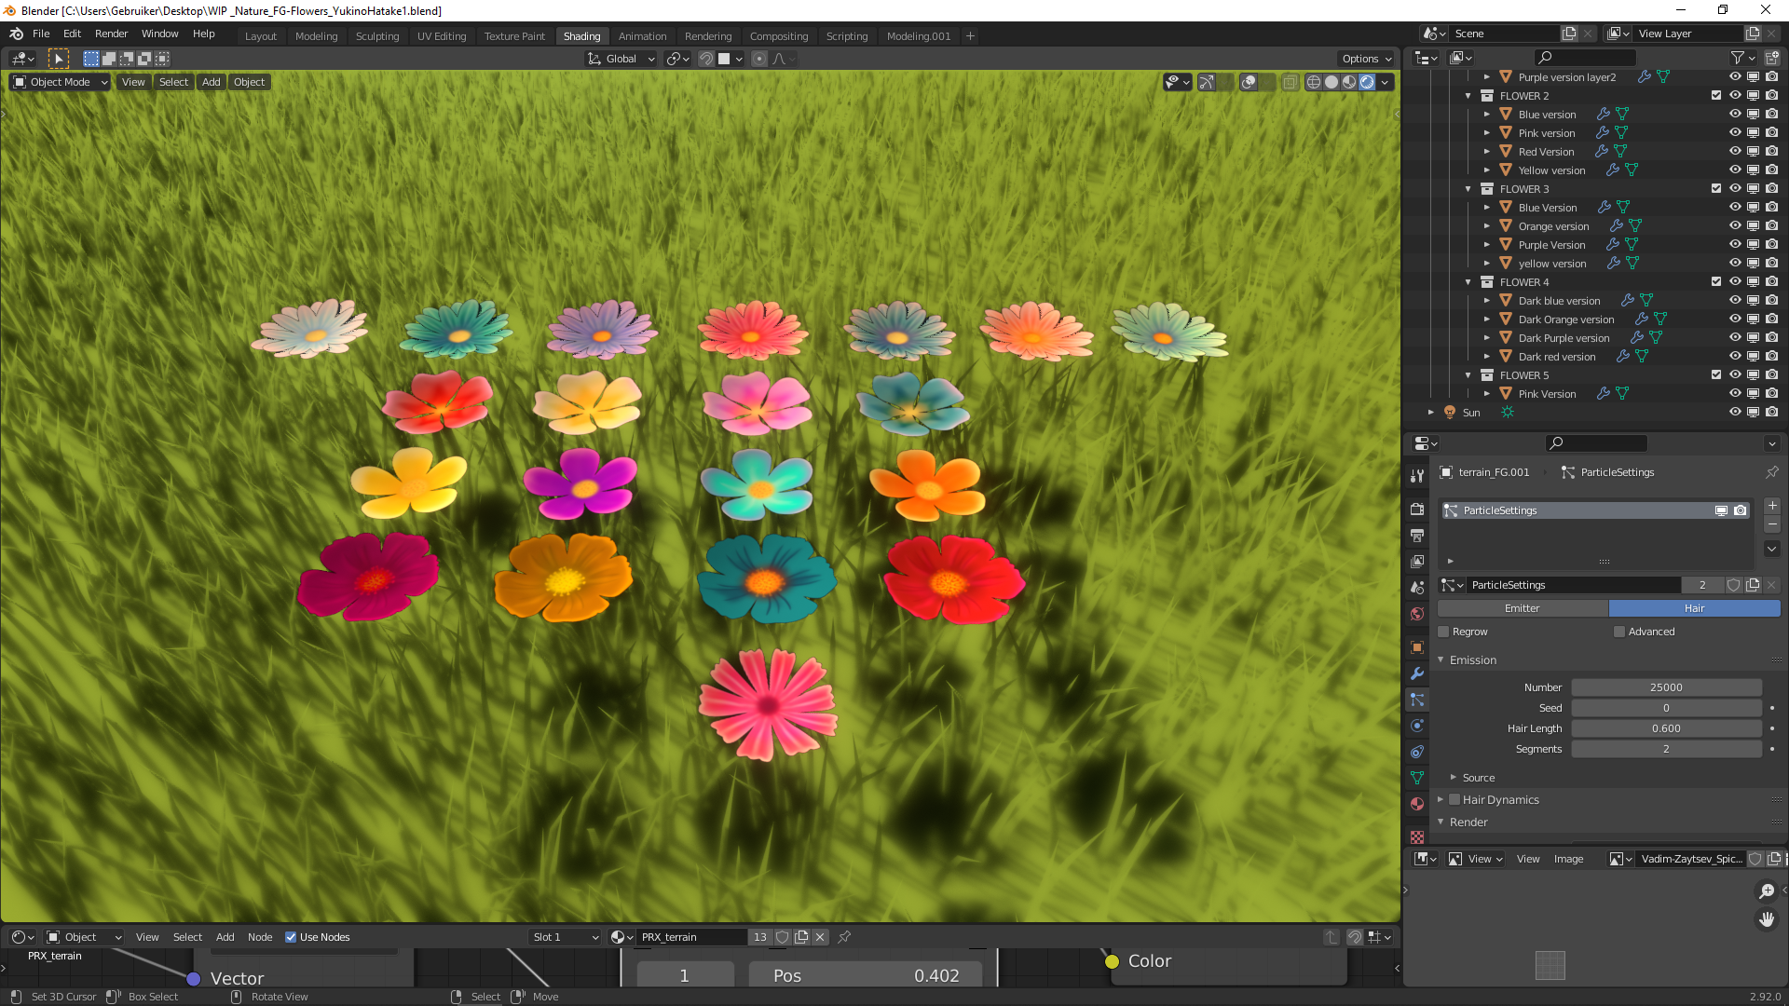Screen dimensions: 1789x1006
Task: Hide the Sun object with eye icon
Action: 1735,412
